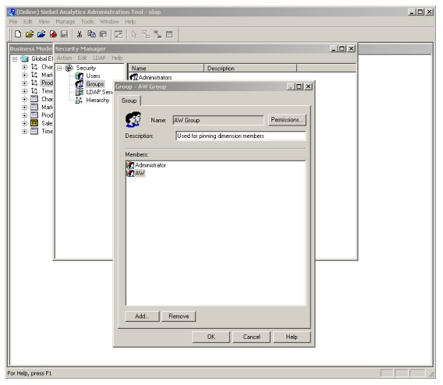Click the Global database icon in tree
The image size is (443, 385).
click(25, 58)
